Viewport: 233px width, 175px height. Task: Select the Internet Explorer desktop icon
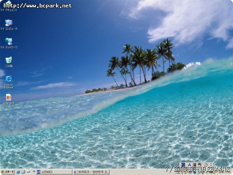(8, 82)
